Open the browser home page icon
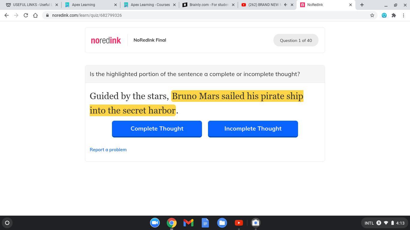 point(35,15)
